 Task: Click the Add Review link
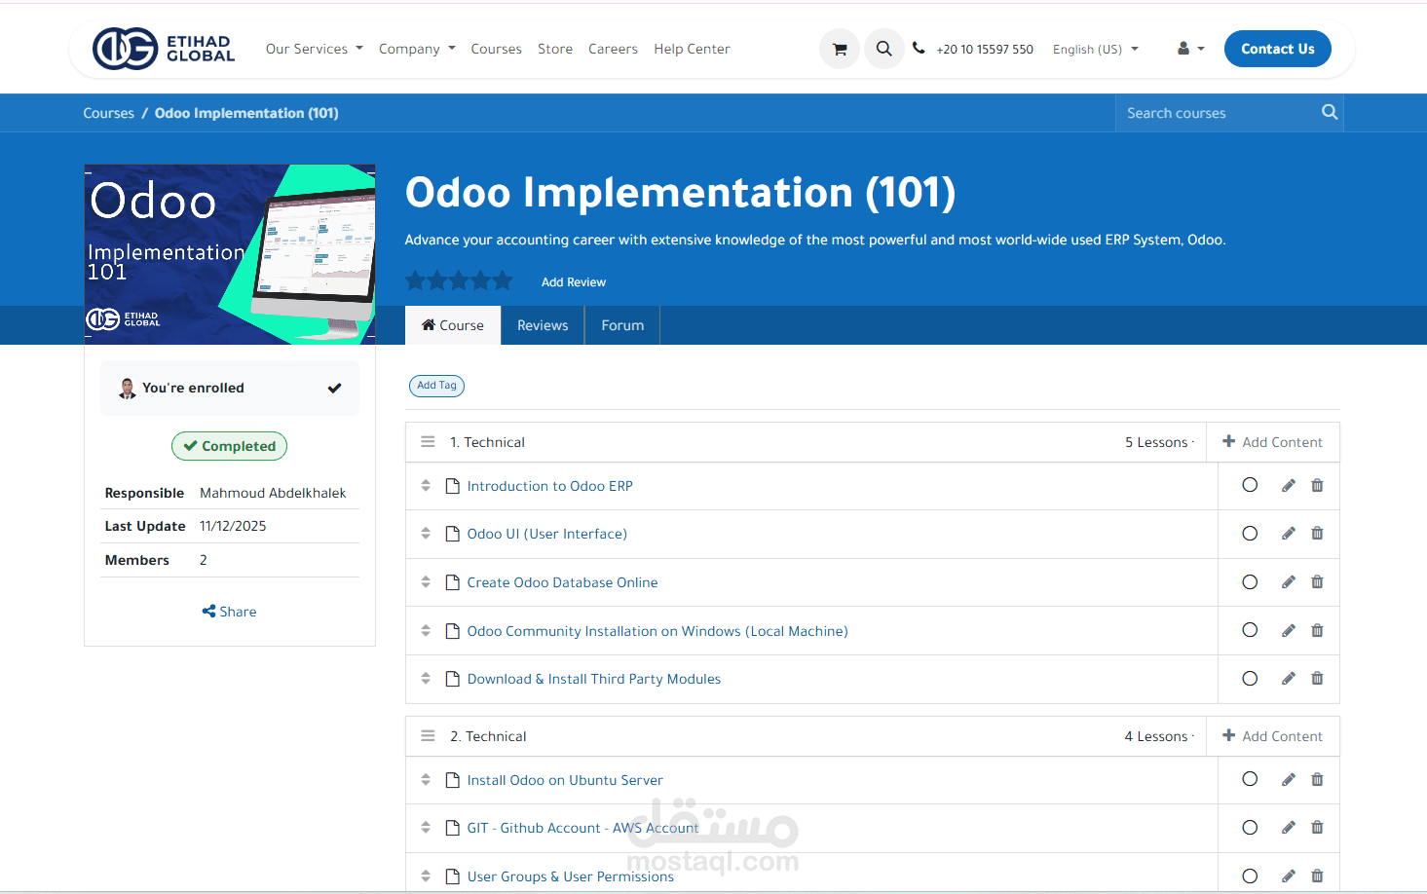pyautogui.click(x=574, y=282)
